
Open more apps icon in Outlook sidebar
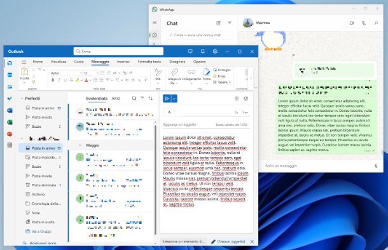coord(10,145)
